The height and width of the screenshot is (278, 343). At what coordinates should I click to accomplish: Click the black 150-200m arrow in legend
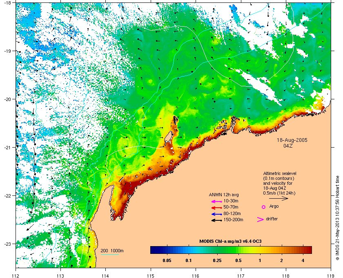click(217, 220)
